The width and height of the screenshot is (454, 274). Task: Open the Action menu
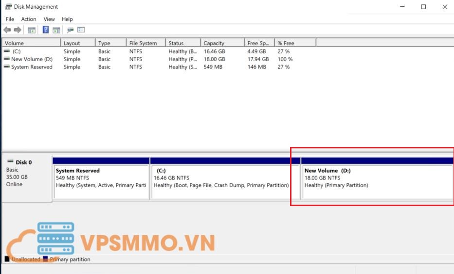(29, 19)
